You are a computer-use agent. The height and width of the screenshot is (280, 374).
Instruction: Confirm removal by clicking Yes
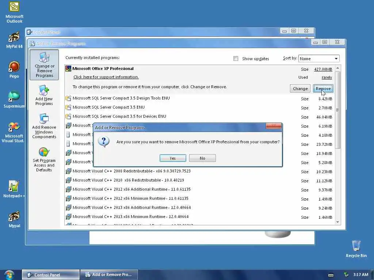pos(173,158)
